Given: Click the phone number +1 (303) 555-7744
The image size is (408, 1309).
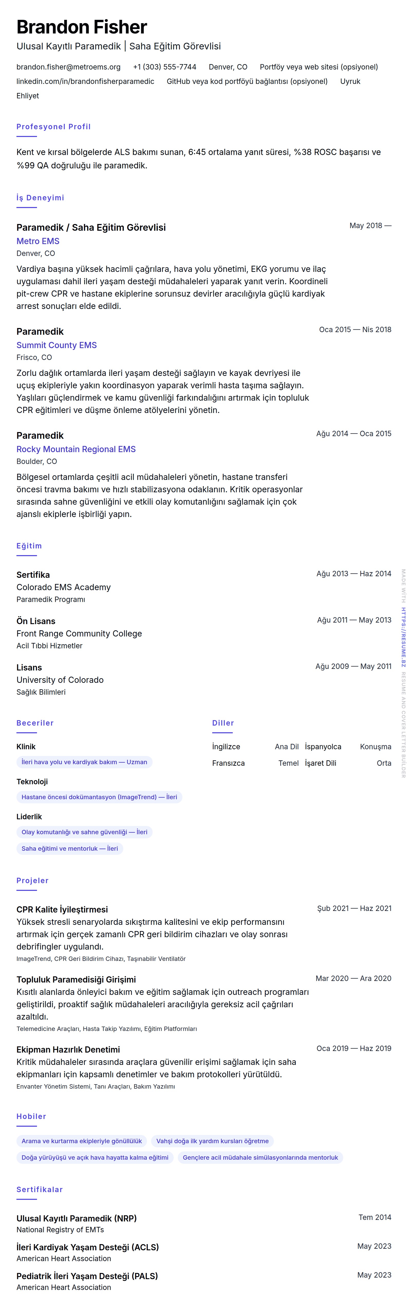Looking at the screenshot, I should pyautogui.click(x=164, y=67).
